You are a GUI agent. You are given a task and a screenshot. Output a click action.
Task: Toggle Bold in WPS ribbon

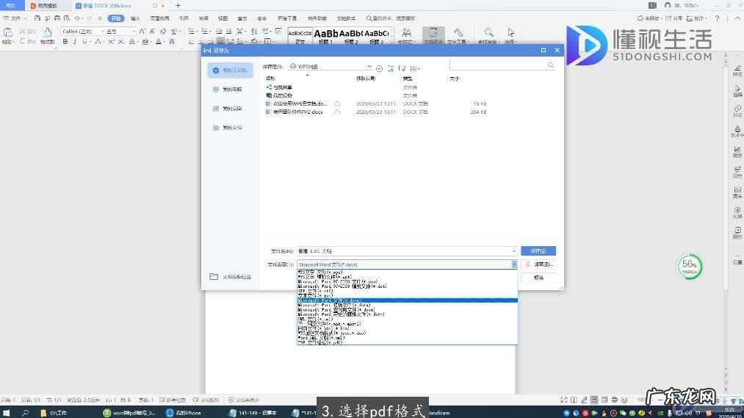tap(65, 42)
